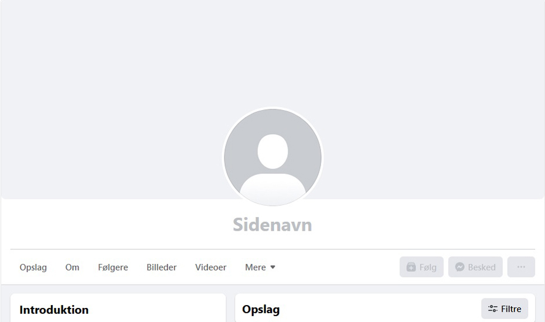Viewport: 545px width, 322px height.
Task: Open the Mere tab menu
Action: [x=260, y=267]
